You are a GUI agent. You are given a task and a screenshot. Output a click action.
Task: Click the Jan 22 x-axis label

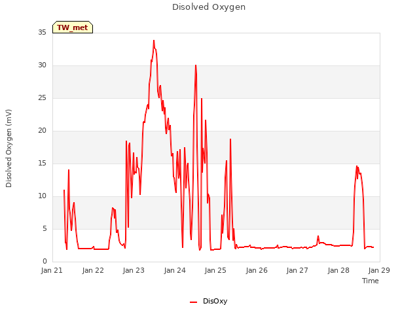93,270
